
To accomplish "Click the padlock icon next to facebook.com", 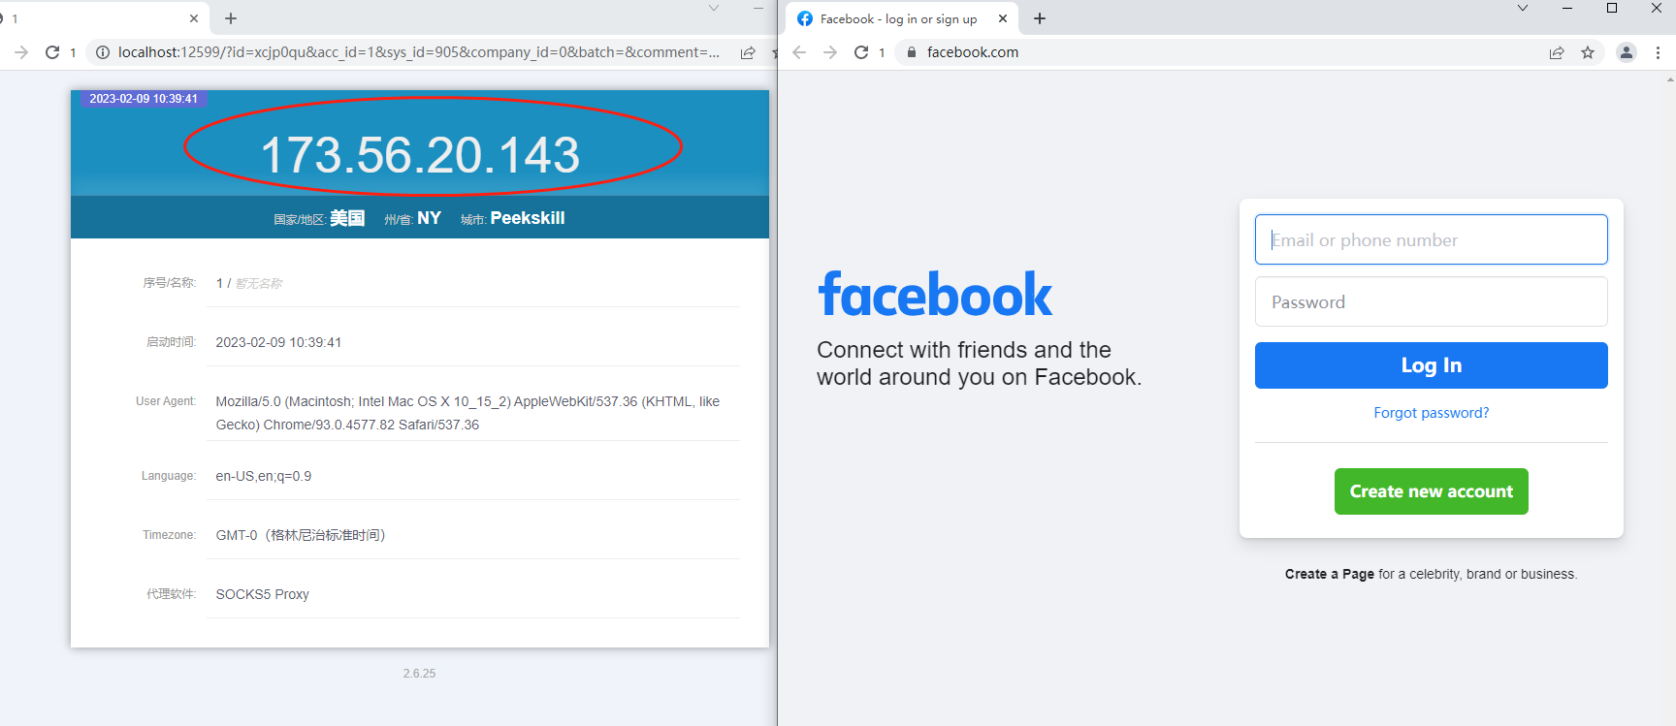I will 911,52.
